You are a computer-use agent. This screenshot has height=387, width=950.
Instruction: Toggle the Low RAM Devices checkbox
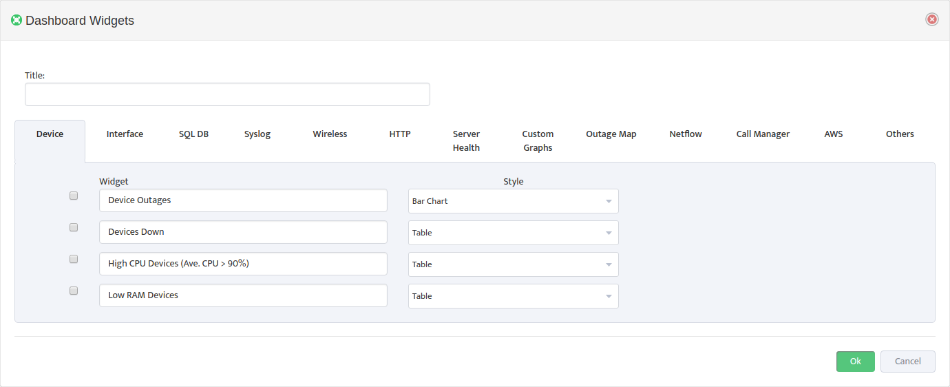74,291
